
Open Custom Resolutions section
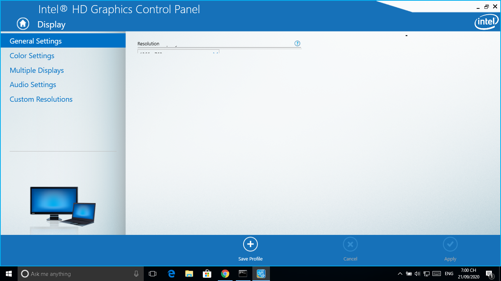point(41,99)
